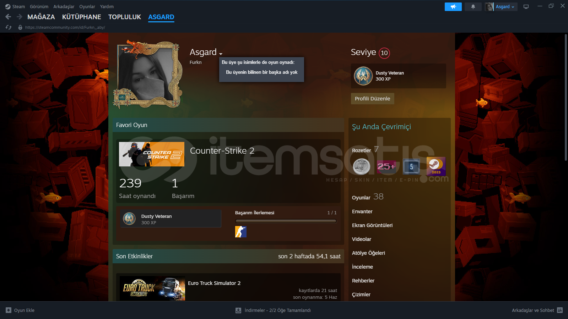Image resolution: width=568 pixels, height=319 pixels.
Task: Open the Videolar link
Action: click(362, 239)
